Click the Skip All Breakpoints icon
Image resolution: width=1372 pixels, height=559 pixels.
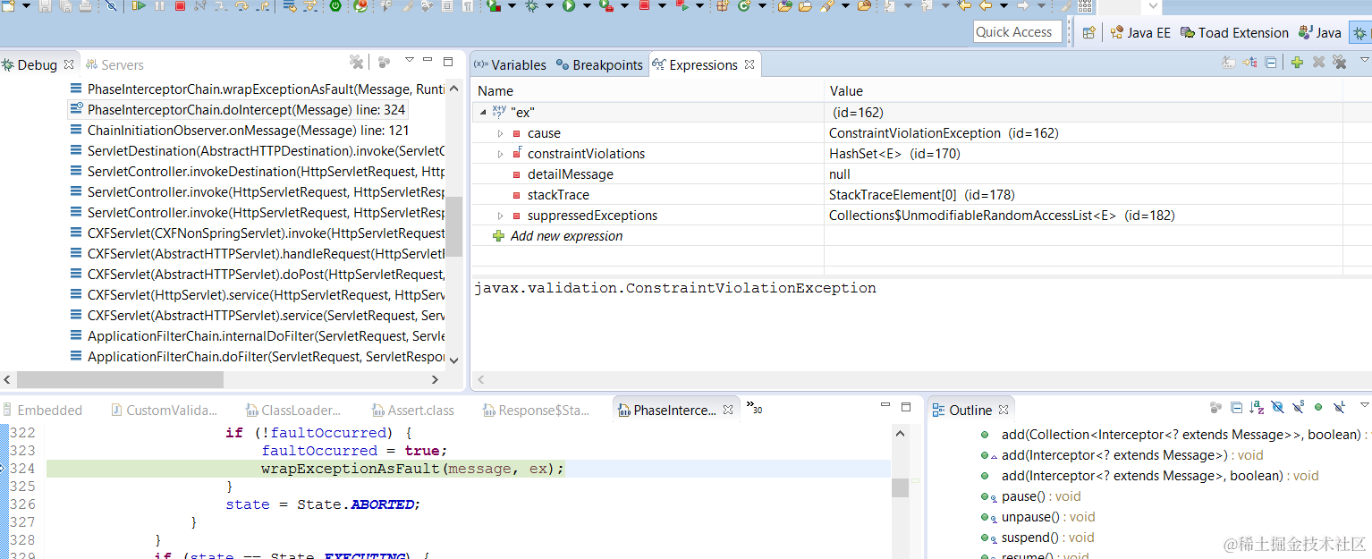click(111, 5)
